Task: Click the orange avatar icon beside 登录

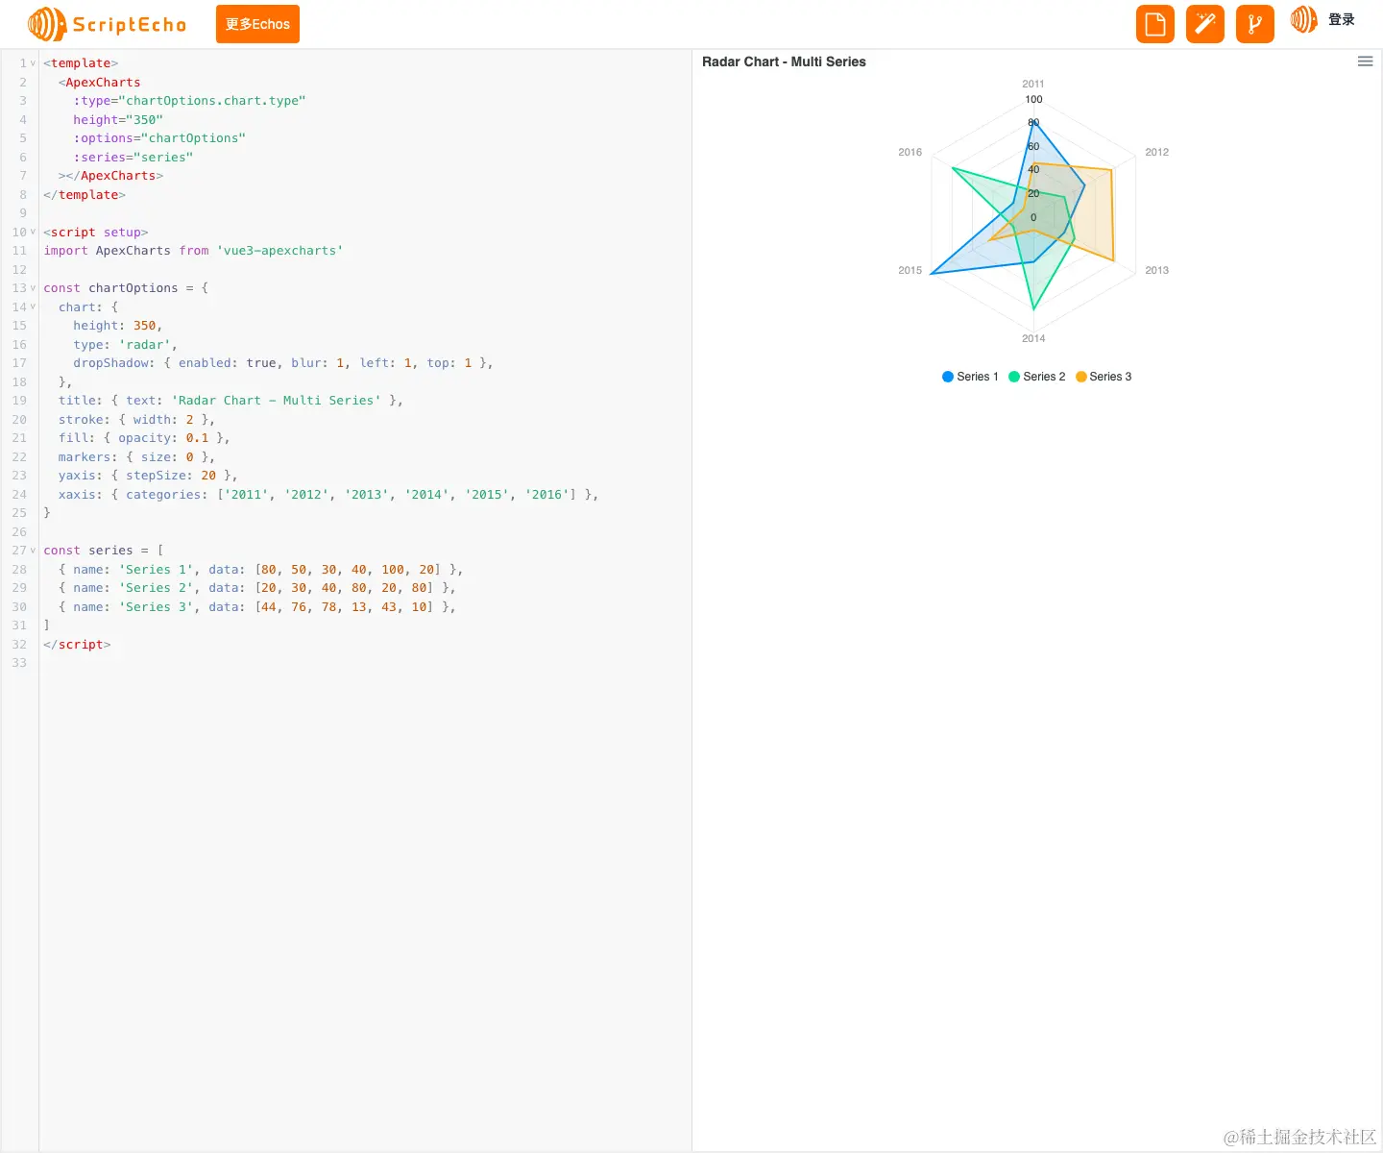Action: [1303, 19]
